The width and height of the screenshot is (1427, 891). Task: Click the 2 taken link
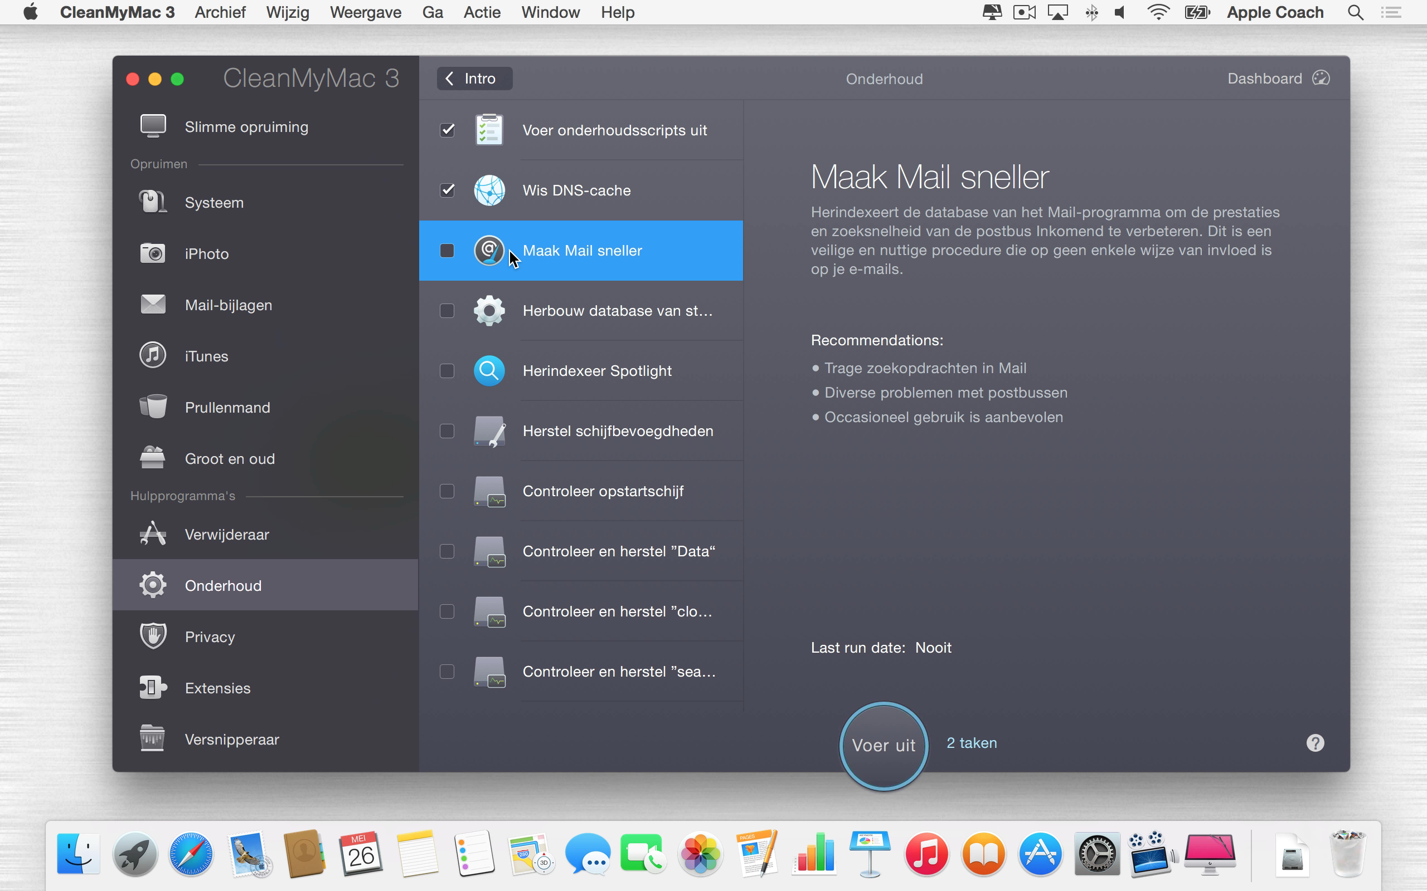coord(972,743)
